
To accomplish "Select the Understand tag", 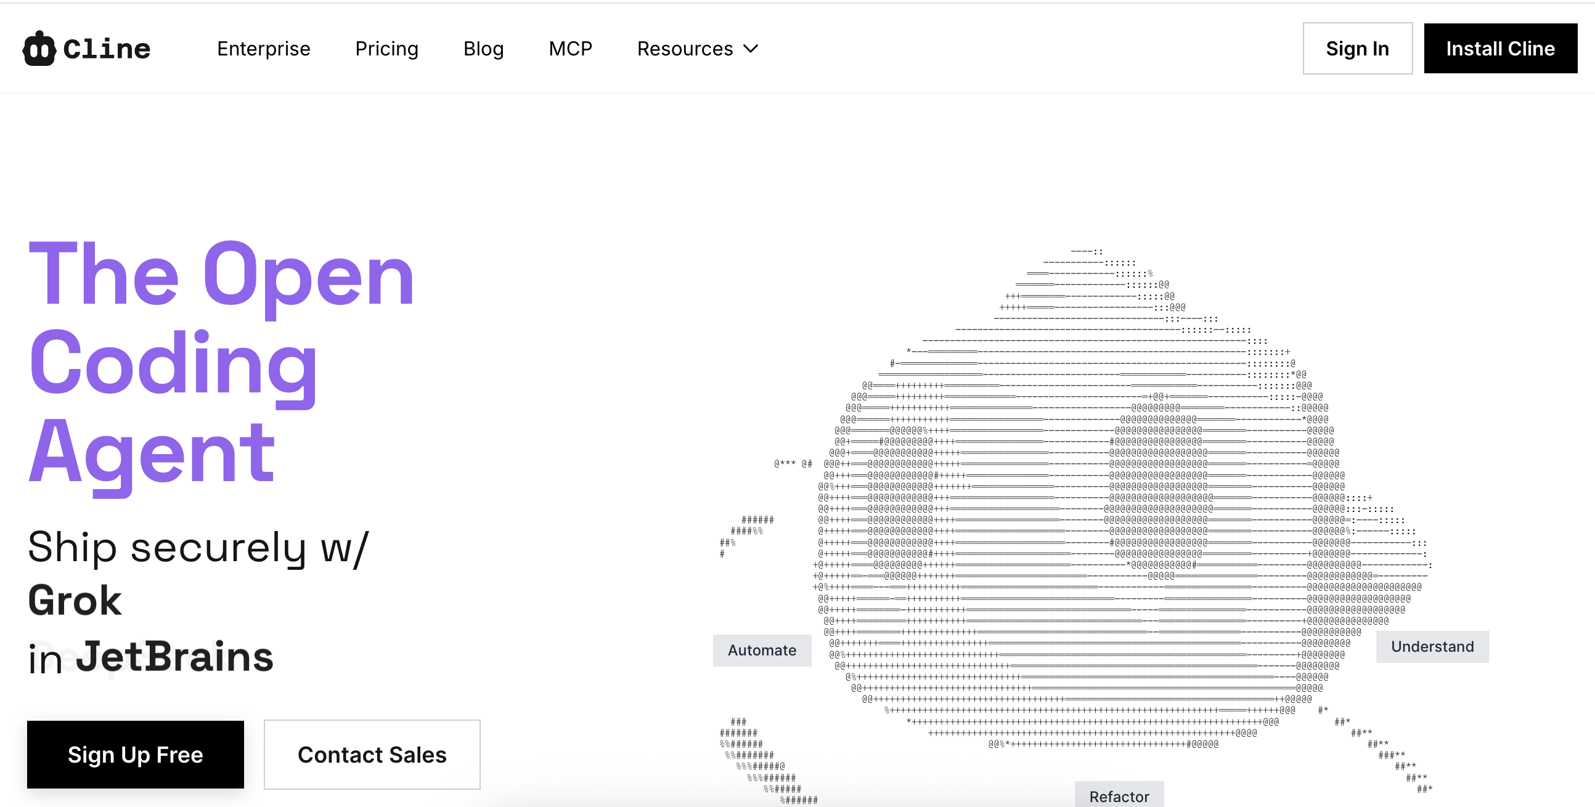I will click(x=1432, y=647).
